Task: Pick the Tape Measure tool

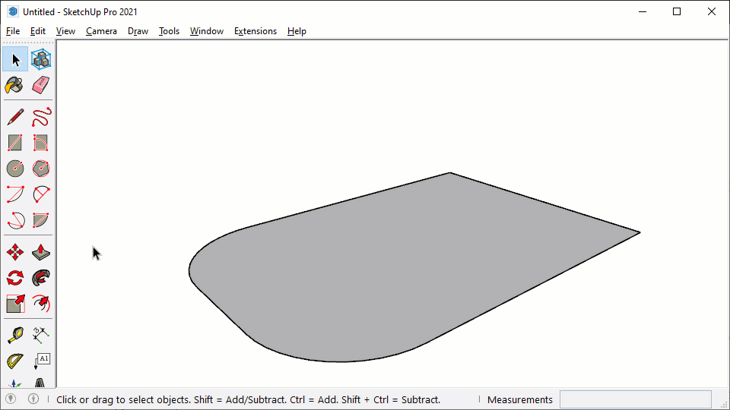Action: pos(15,335)
